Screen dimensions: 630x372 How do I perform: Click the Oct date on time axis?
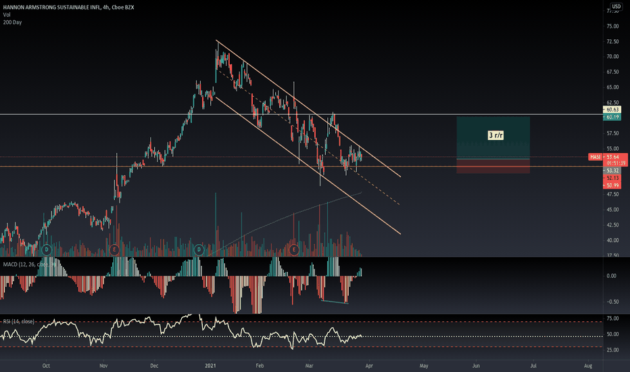[46, 365]
